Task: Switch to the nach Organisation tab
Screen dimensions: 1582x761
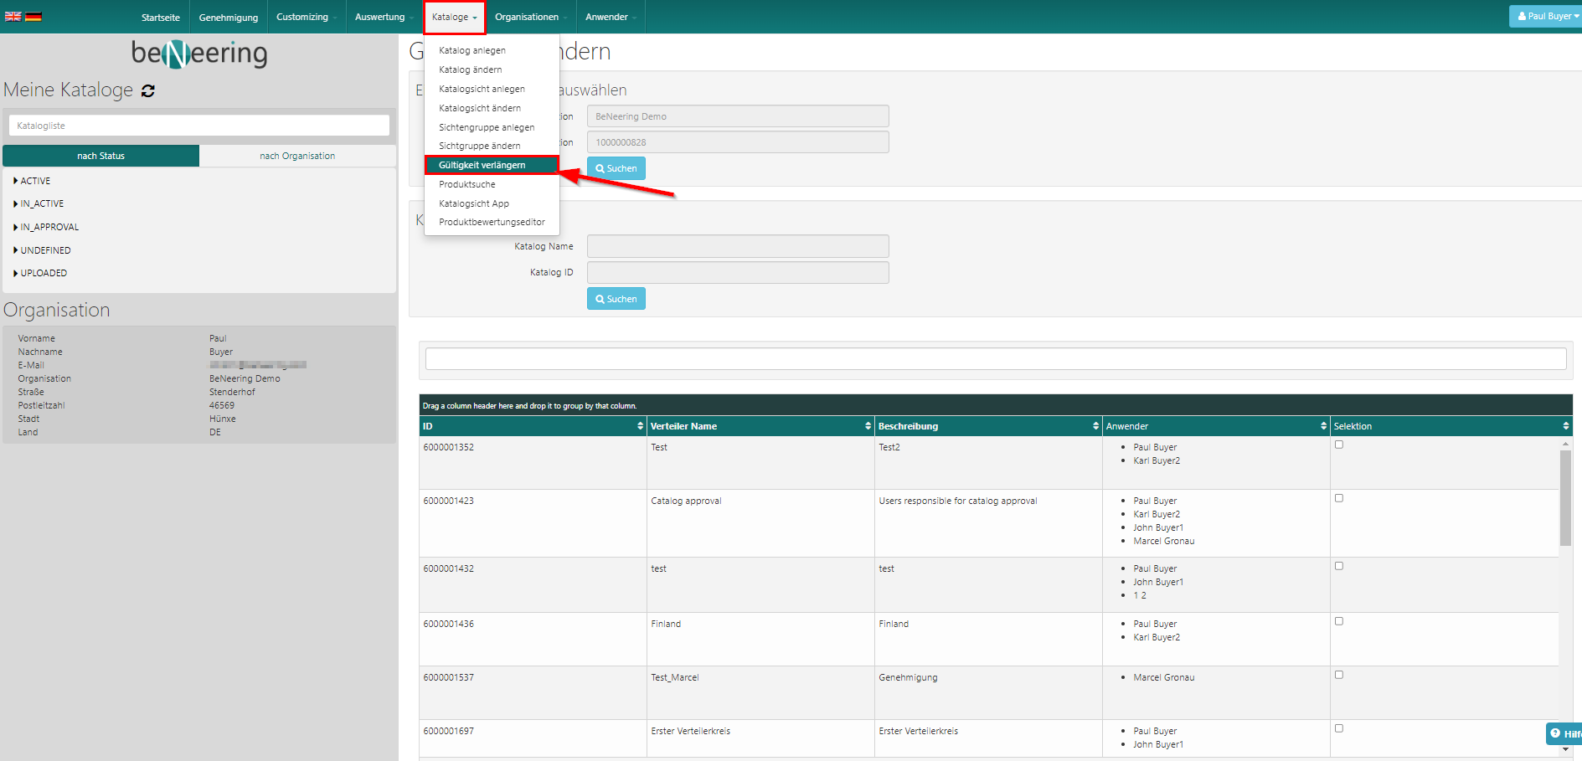Action: click(x=297, y=156)
